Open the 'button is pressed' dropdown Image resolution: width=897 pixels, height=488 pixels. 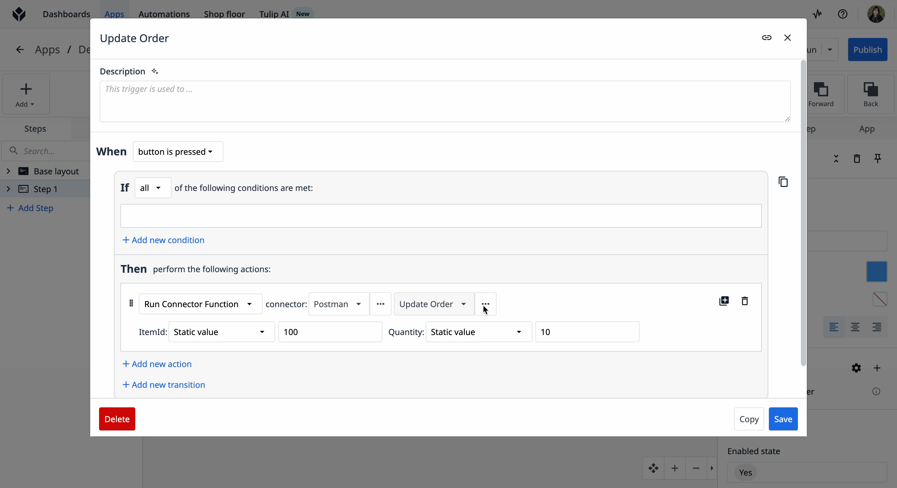pos(178,151)
